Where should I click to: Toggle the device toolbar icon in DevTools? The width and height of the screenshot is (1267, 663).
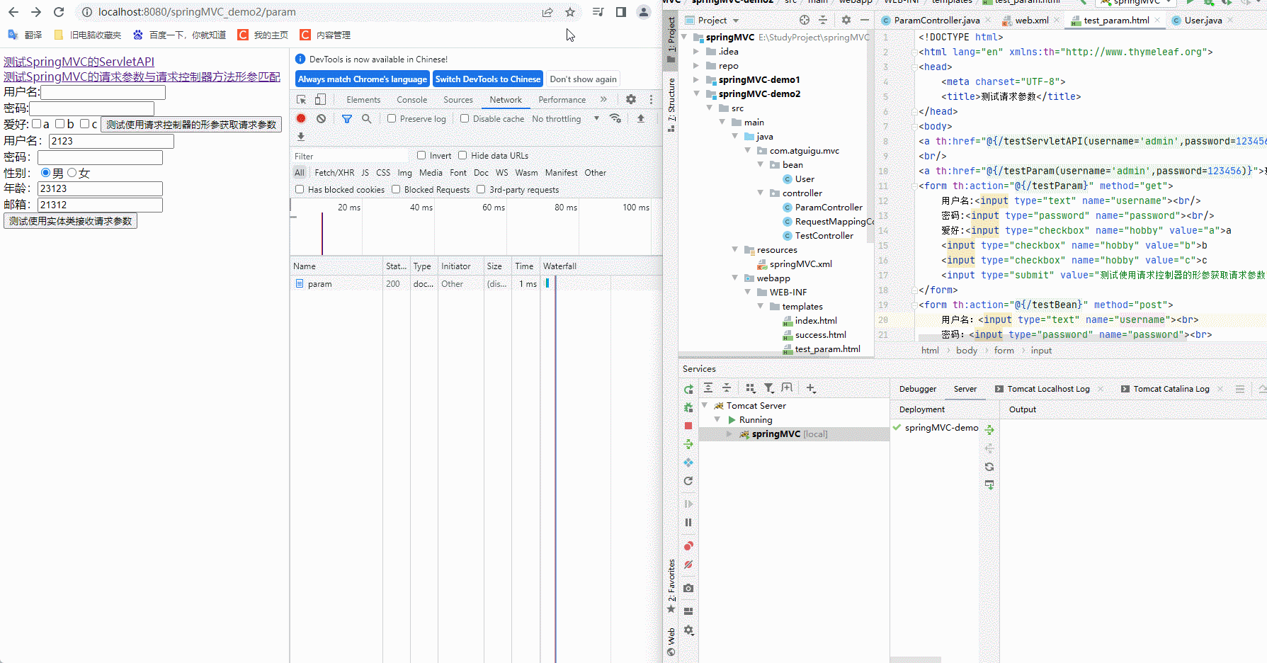point(321,100)
